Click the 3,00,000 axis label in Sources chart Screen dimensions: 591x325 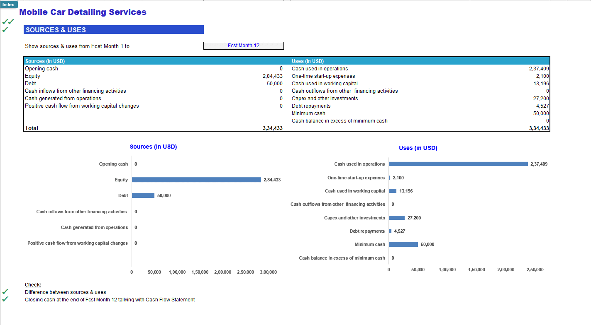coord(268,272)
